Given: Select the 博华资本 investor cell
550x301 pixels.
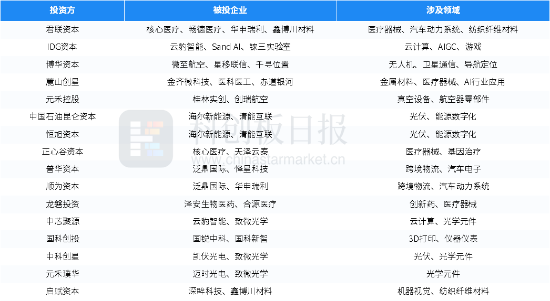Looking at the screenshot, I should 63,64.
